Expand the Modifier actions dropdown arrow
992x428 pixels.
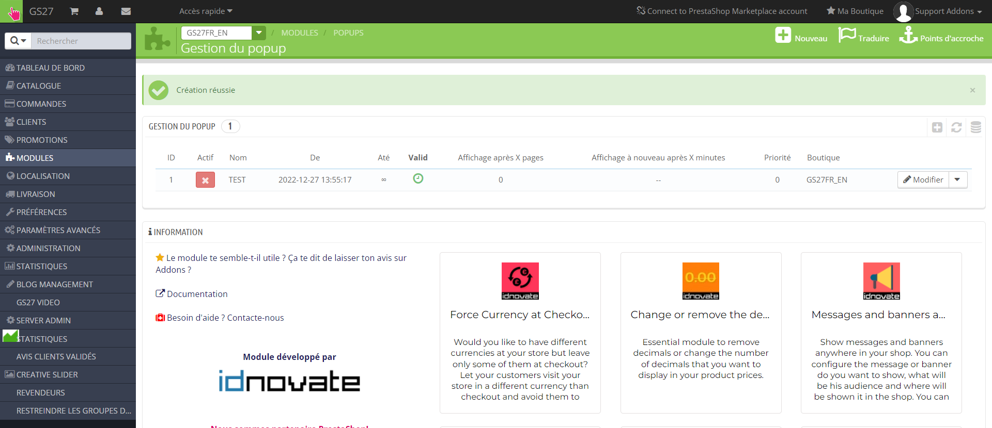point(958,180)
